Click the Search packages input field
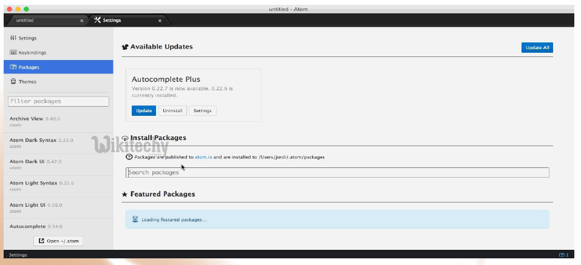Image resolution: width=581 pixels, height=265 pixels. (x=338, y=172)
